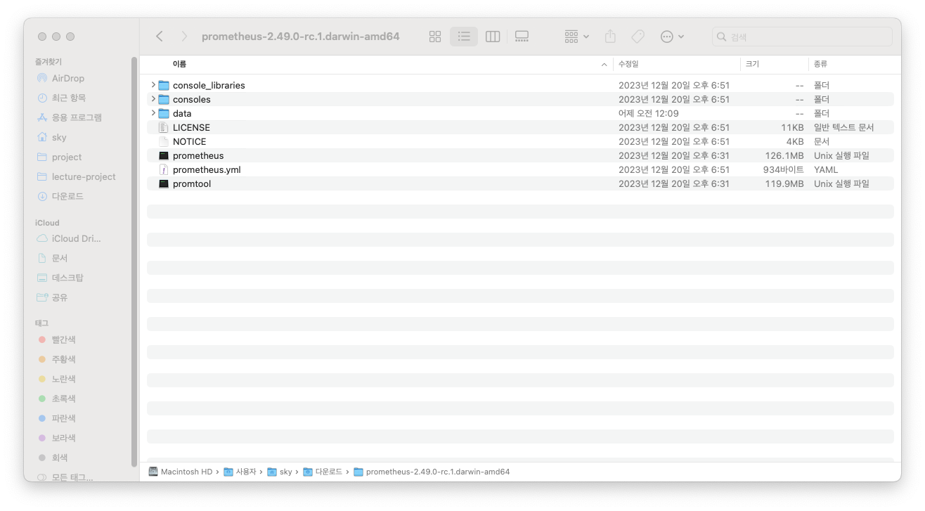The image size is (925, 511).
Task: Go back with the left chevron
Action: pos(160,36)
